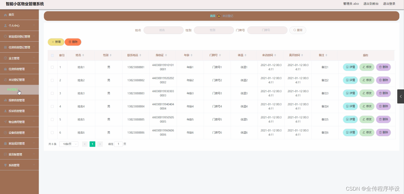
Task: Check the row checkbox for 姓名6
Action: (x=52, y=132)
